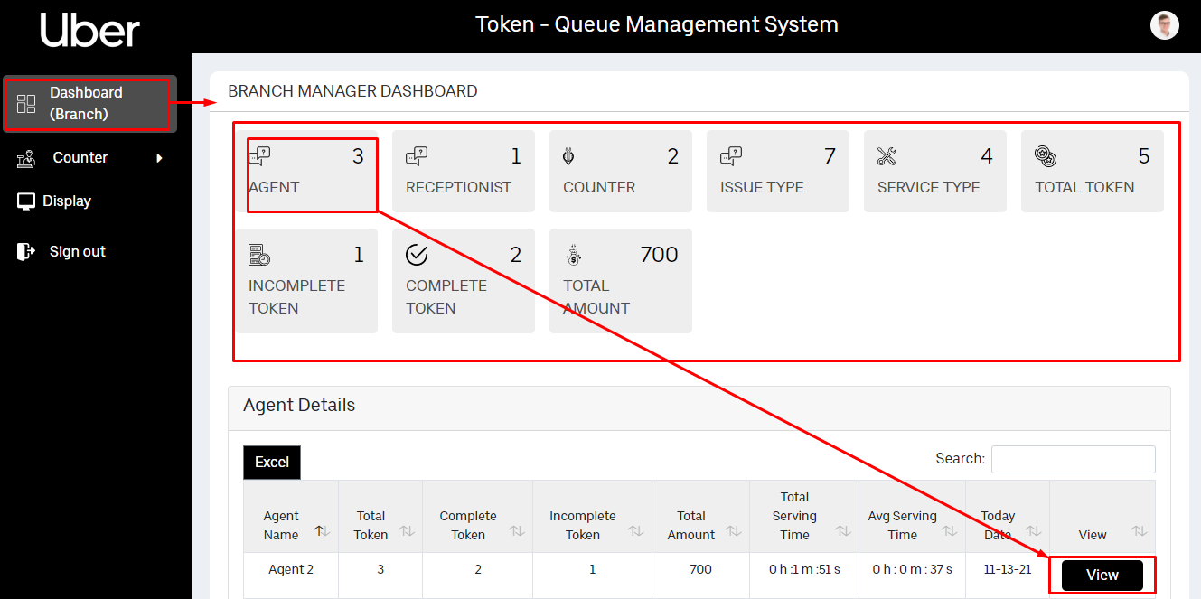Select Sign out in sidebar
This screenshot has width=1201, height=599.
(77, 252)
